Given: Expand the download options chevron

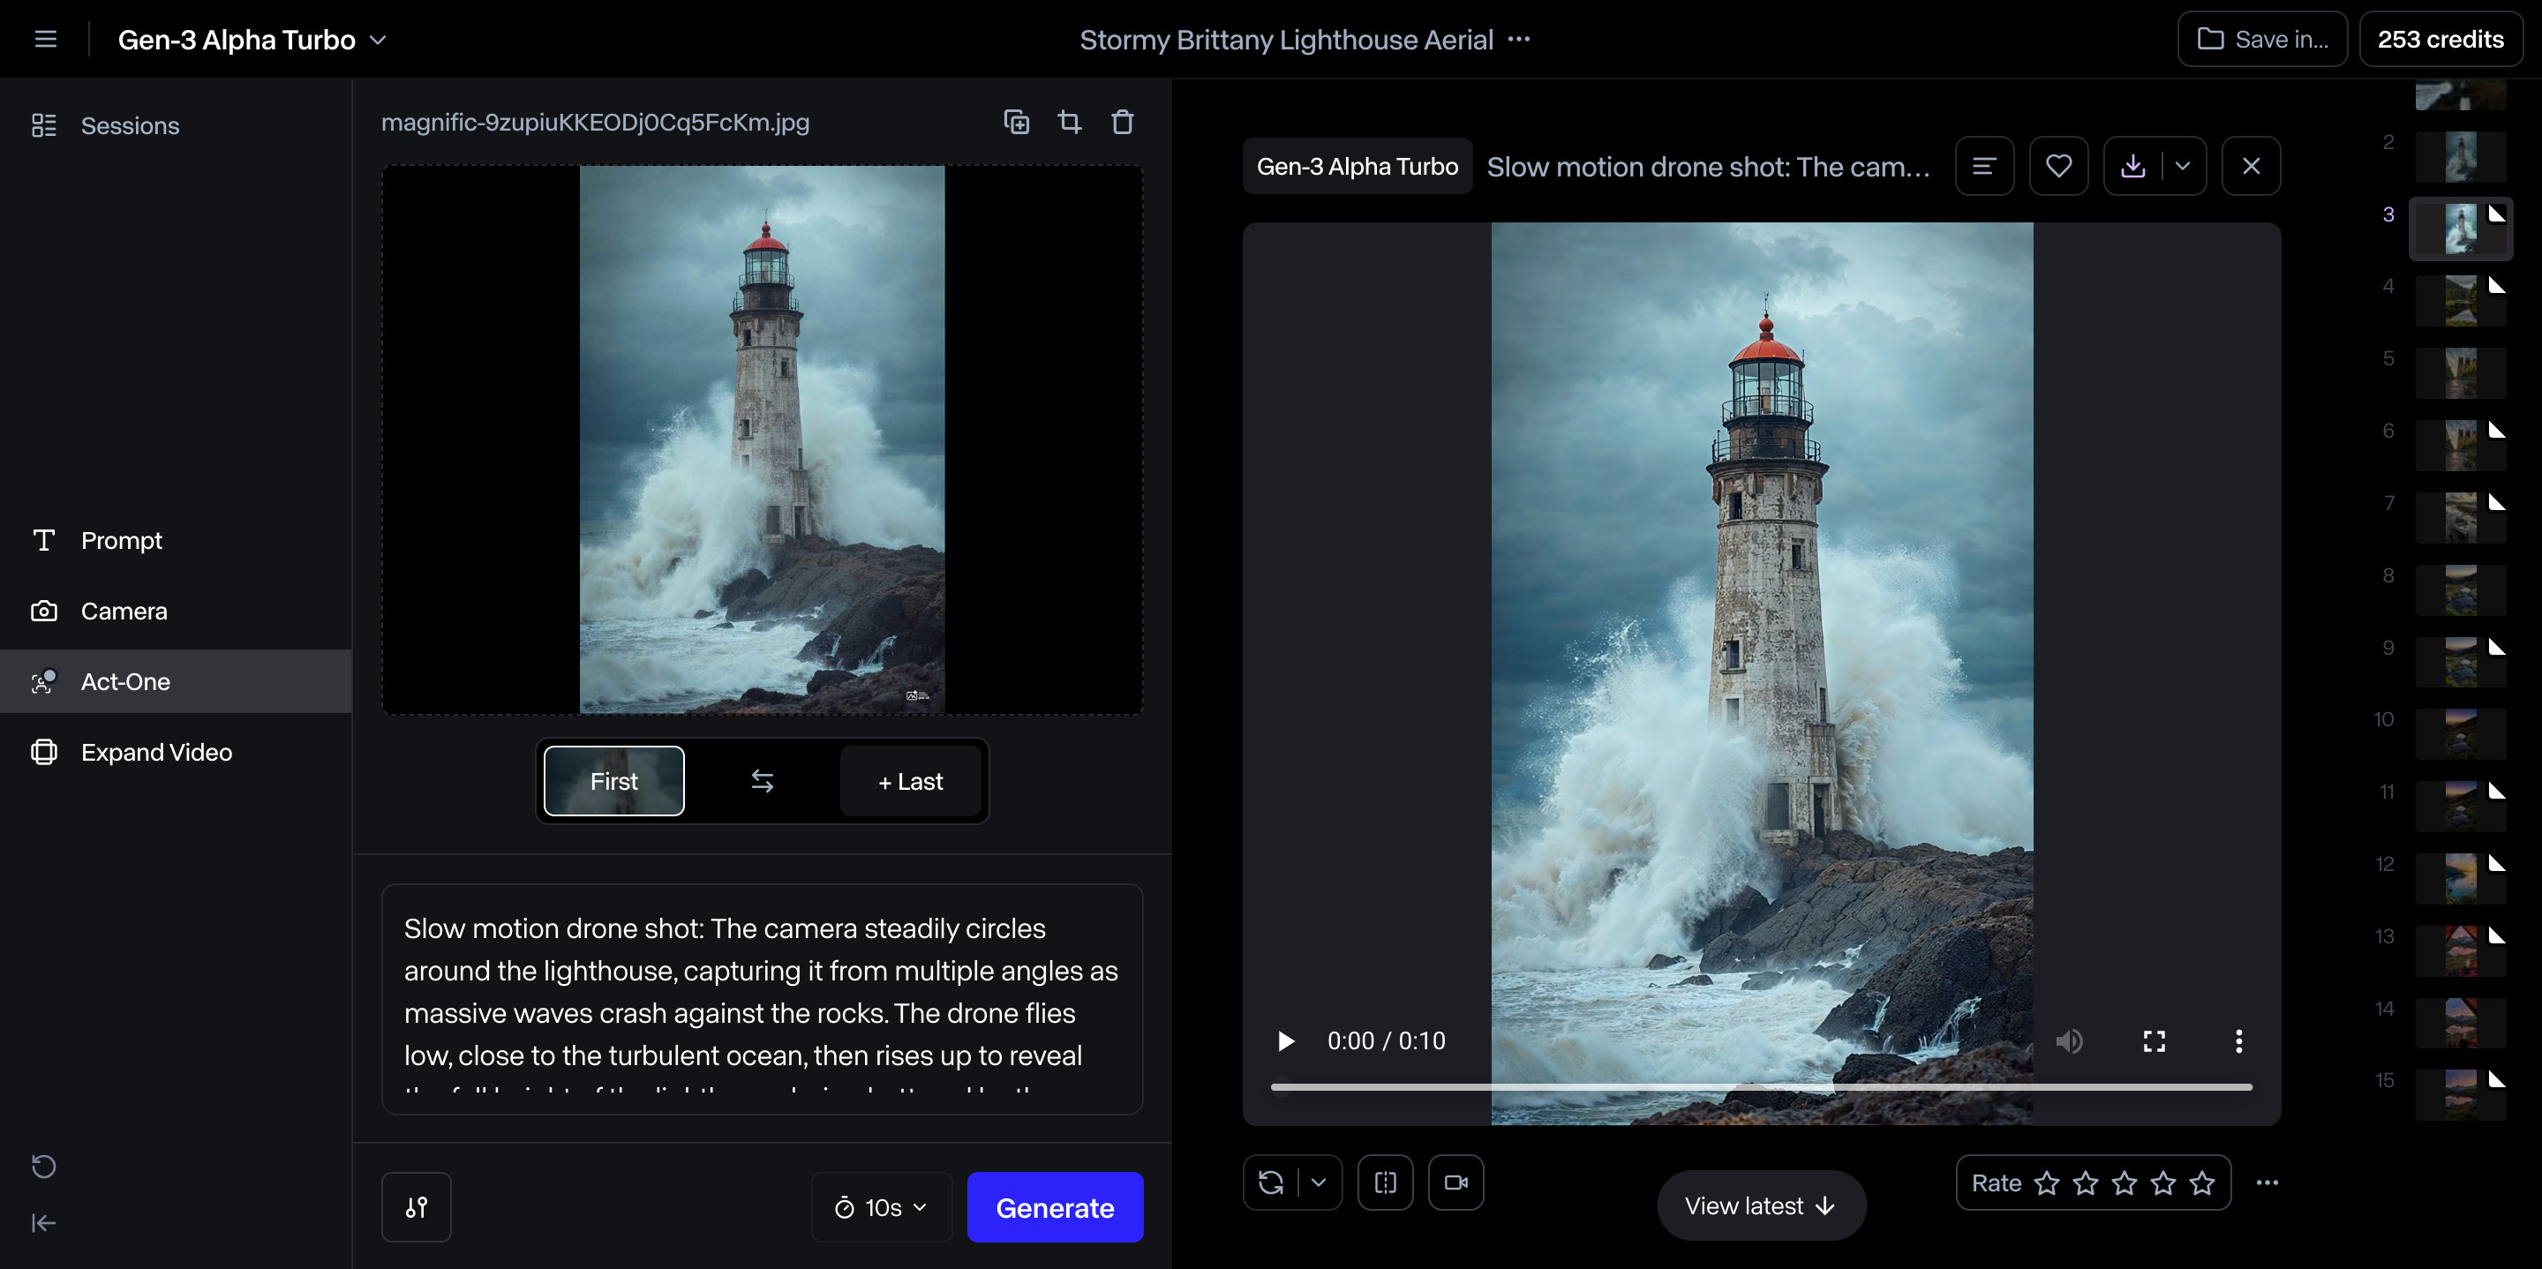Looking at the screenshot, I should pos(2183,166).
